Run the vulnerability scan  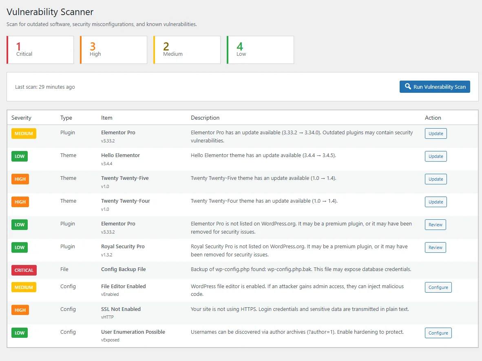tap(435, 87)
